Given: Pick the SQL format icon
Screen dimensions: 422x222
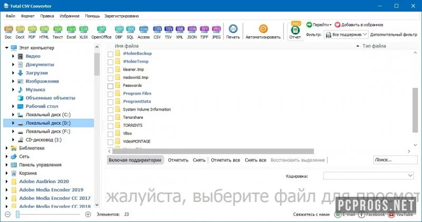Looking at the screenshot, I should click(130, 32).
